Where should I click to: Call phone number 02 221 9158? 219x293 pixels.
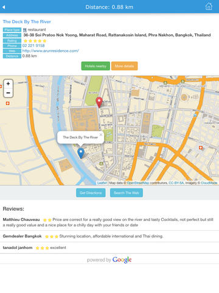click(33, 46)
